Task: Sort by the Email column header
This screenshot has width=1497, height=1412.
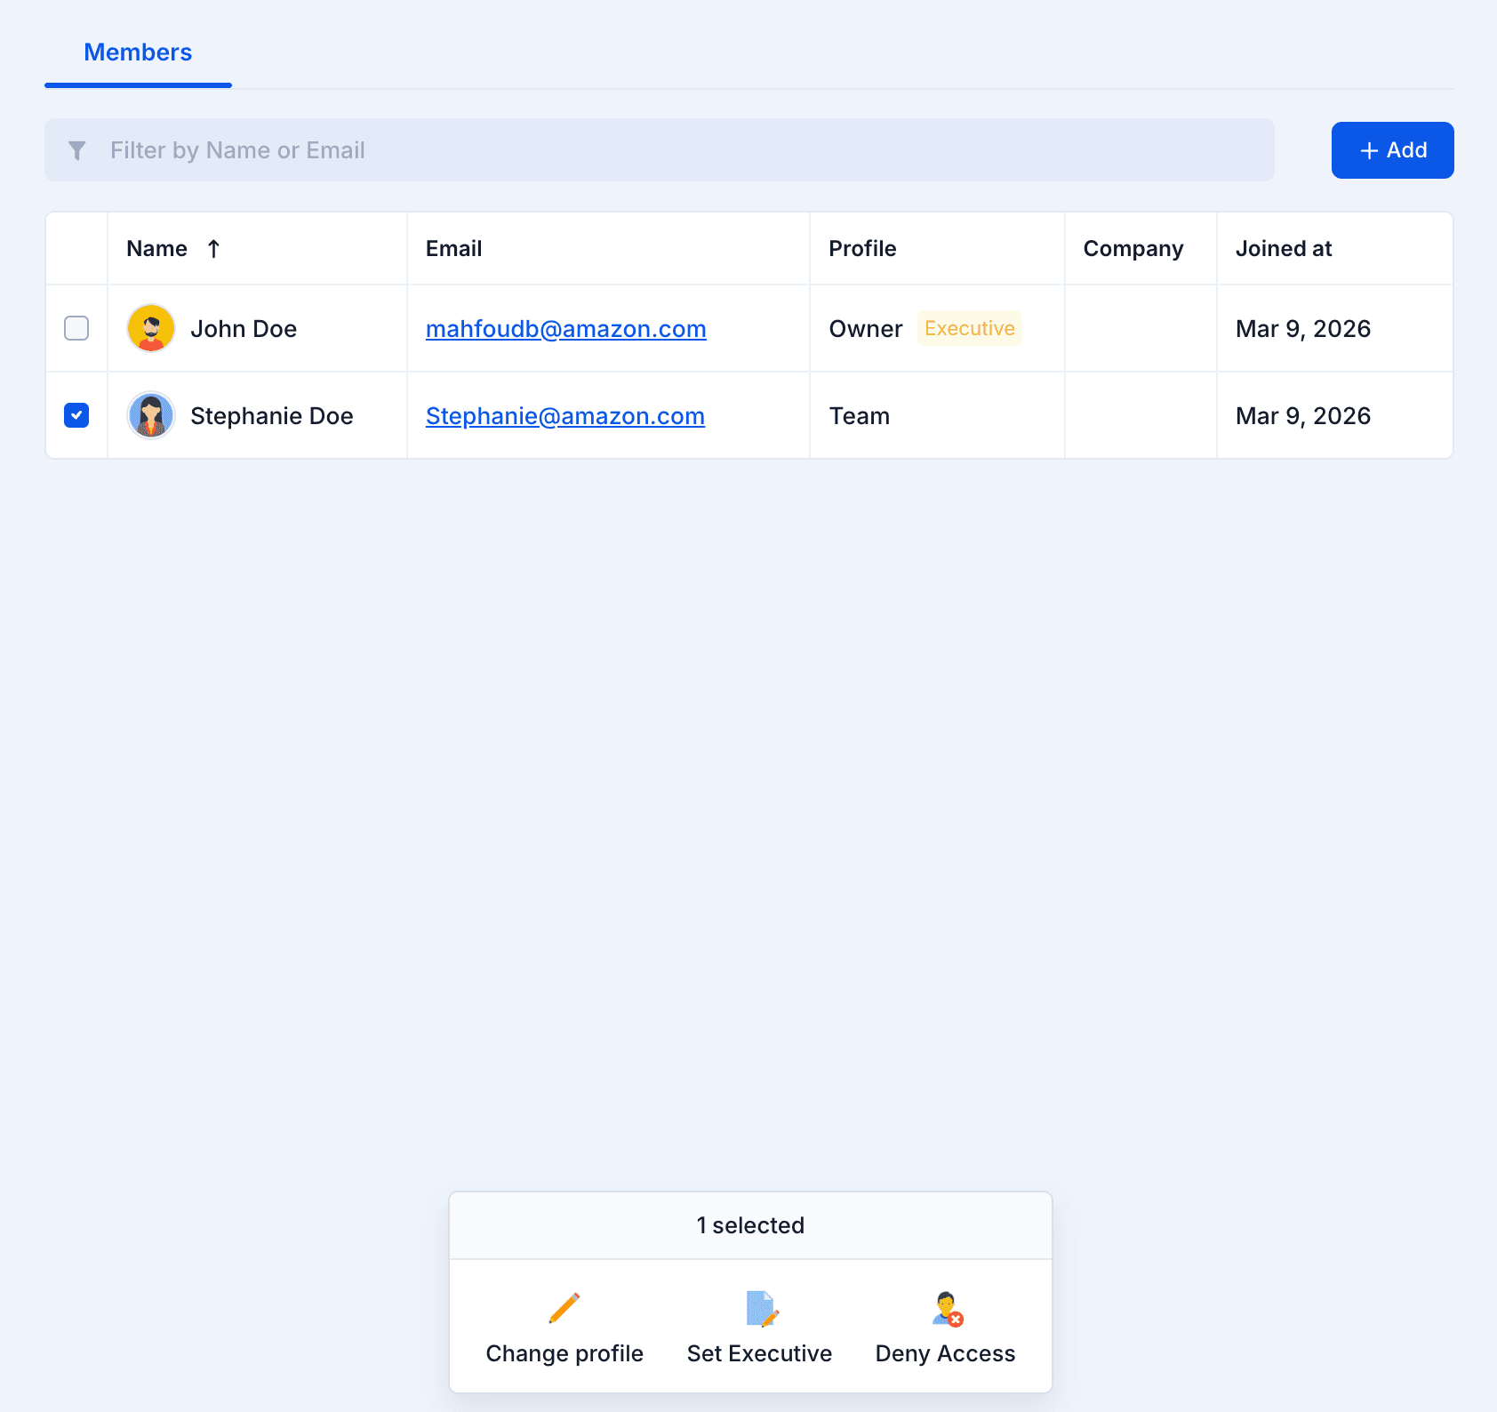Action: click(x=453, y=249)
